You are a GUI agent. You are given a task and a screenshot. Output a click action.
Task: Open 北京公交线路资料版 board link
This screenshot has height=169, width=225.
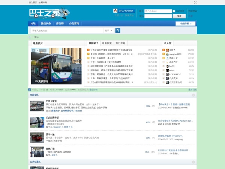click(x=147, y=54)
